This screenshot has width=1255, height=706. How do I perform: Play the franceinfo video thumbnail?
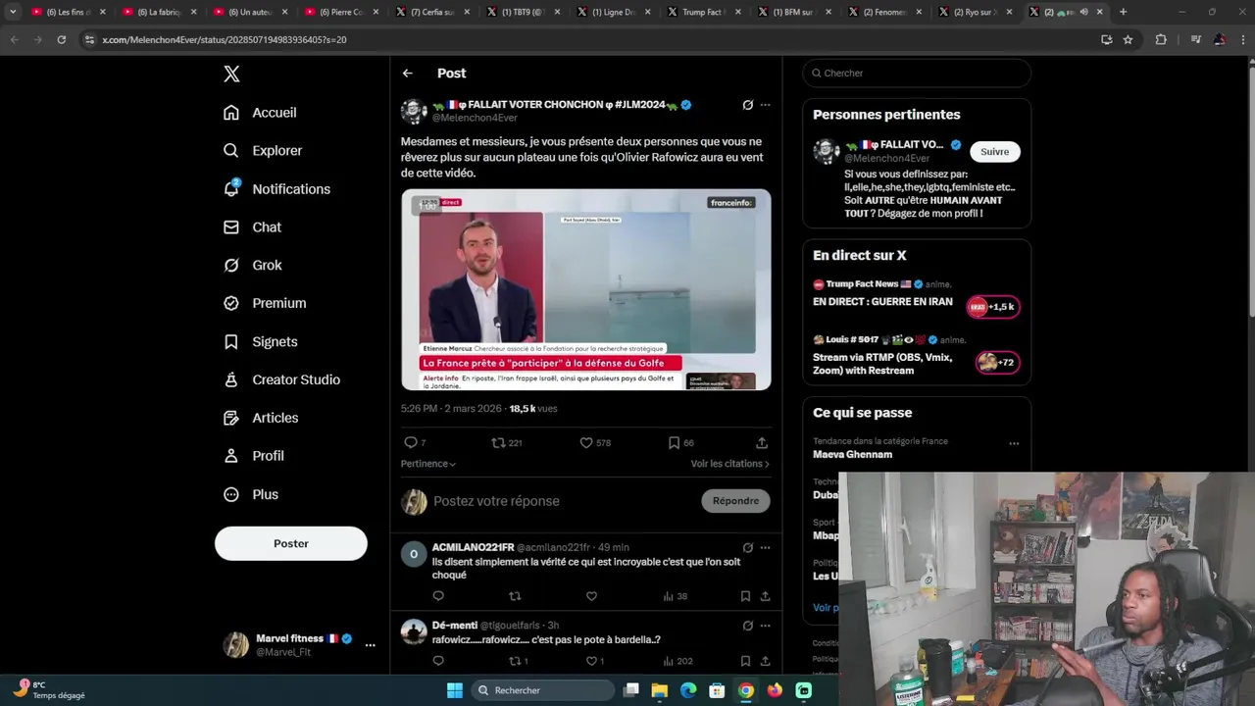pyautogui.click(x=585, y=290)
